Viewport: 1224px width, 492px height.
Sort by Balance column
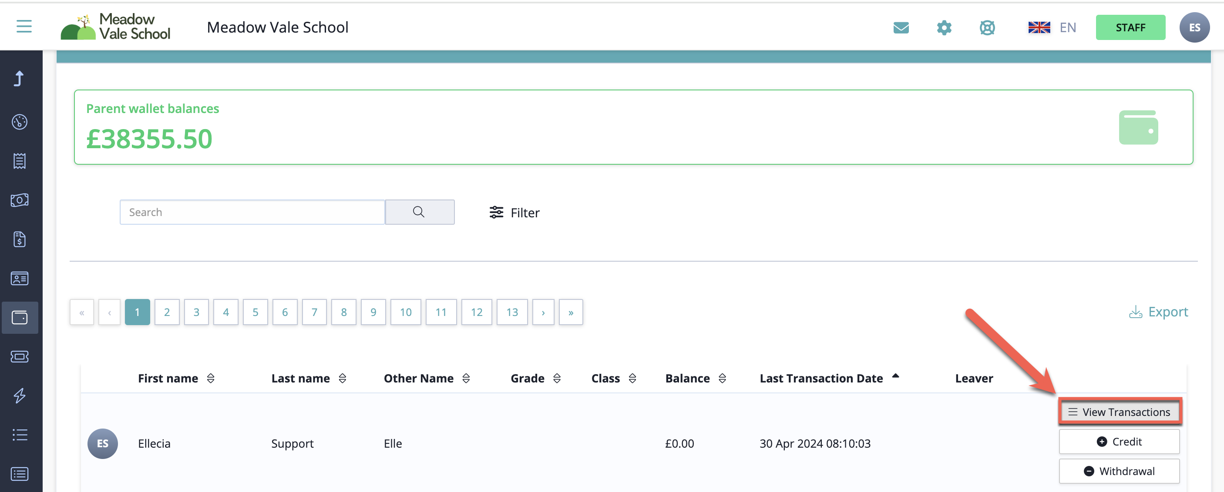[696, 378]
